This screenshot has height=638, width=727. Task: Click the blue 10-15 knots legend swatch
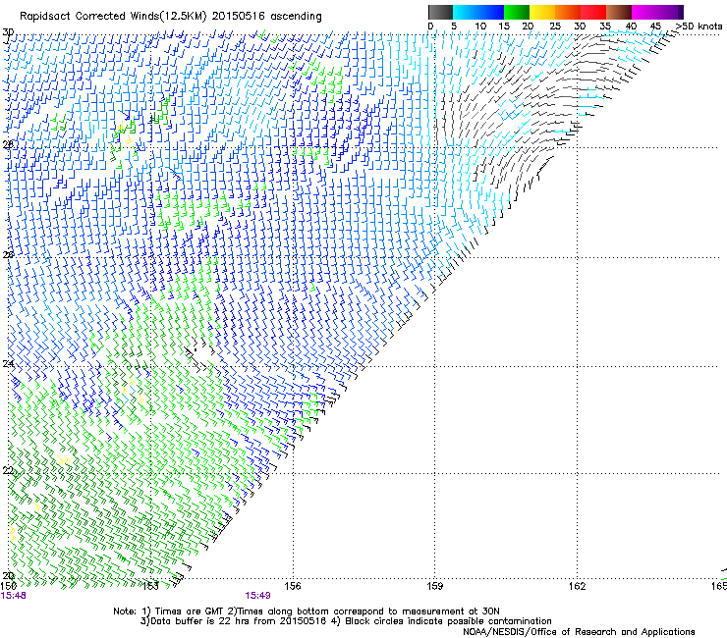pos(490,12)
